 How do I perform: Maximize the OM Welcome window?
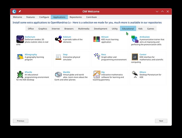162,11
